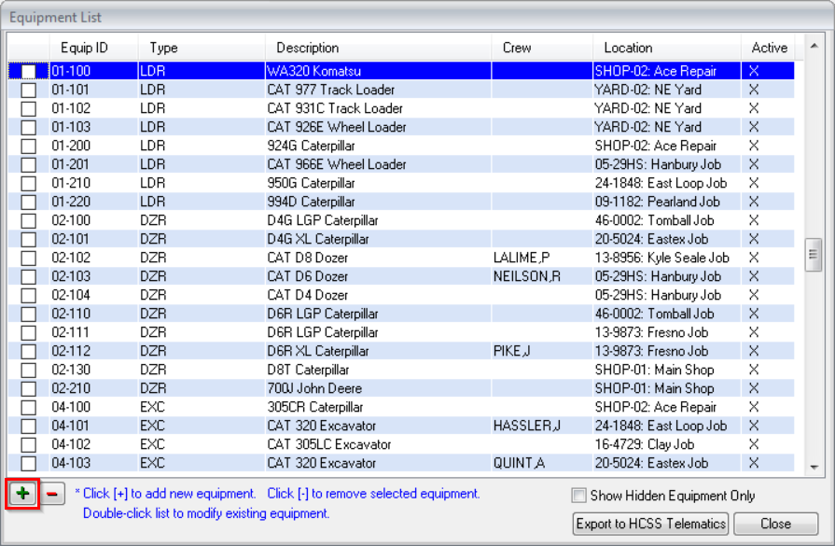Viewport: 835px width, 546px height.
Task: Close the Equipment List dialog
Action: point(775,524)
